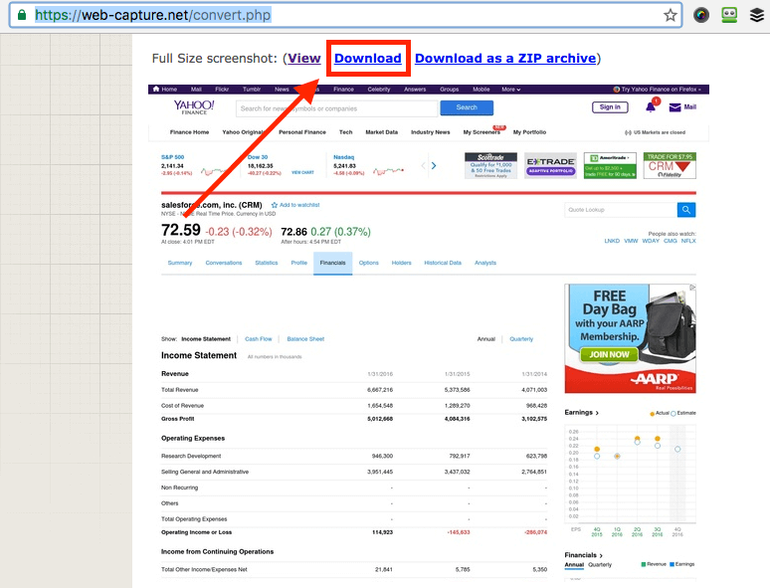
Task: Click Download as a ZIP archive link
Action: click(505, 58)
